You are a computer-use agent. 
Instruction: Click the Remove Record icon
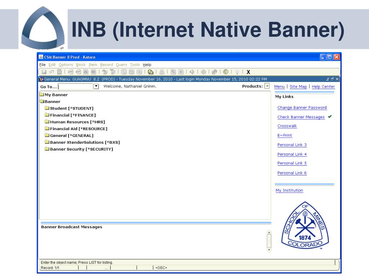pos(78,72)
